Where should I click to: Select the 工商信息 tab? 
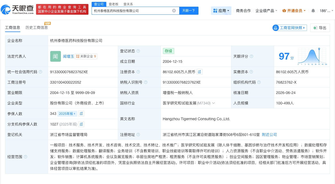point(13,28)
